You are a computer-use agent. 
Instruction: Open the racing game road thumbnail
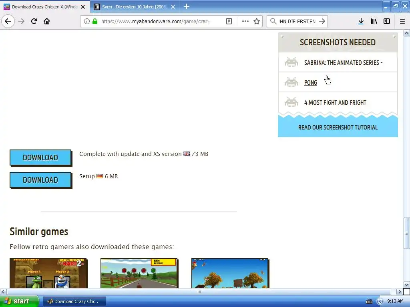click(x=139, y=273)
